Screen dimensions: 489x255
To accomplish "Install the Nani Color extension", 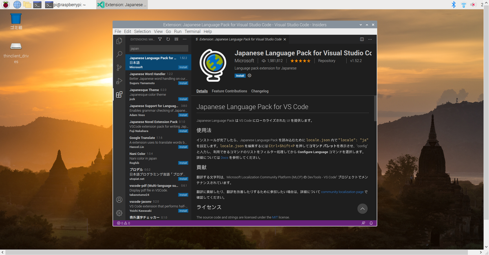I will pyautogui.click(x=183, y=163).
